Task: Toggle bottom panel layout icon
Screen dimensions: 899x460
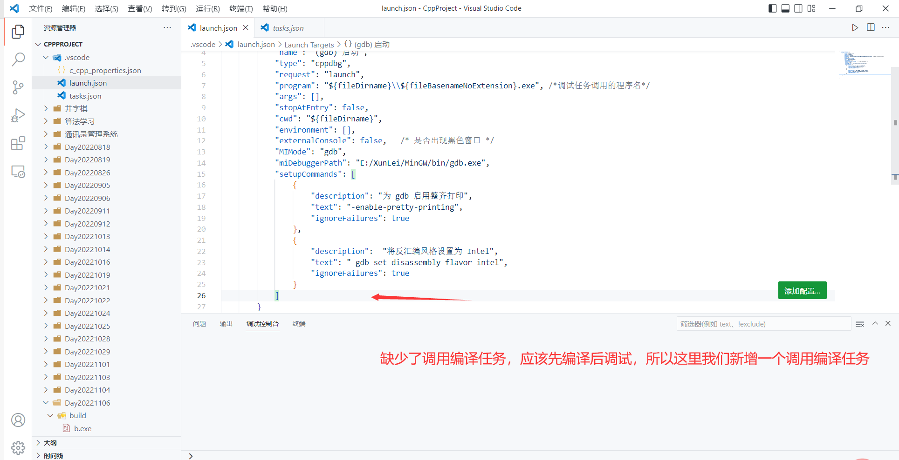Action: pyautogui.click(x=785, y=8)
